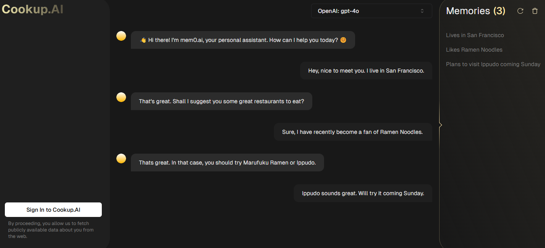This screenshot has width=545, height=248.
Task: Click the data consent notice under sign-in
Action: (x=51, y=230)
